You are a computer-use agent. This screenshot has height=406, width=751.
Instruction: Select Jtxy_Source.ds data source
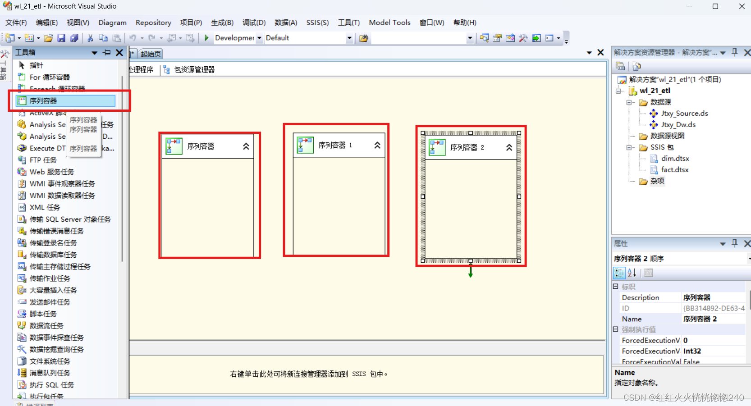click(684, 114)
